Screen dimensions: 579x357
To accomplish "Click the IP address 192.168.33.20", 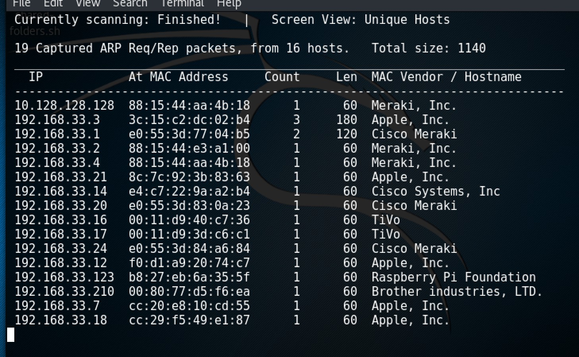I will point(61,206).
